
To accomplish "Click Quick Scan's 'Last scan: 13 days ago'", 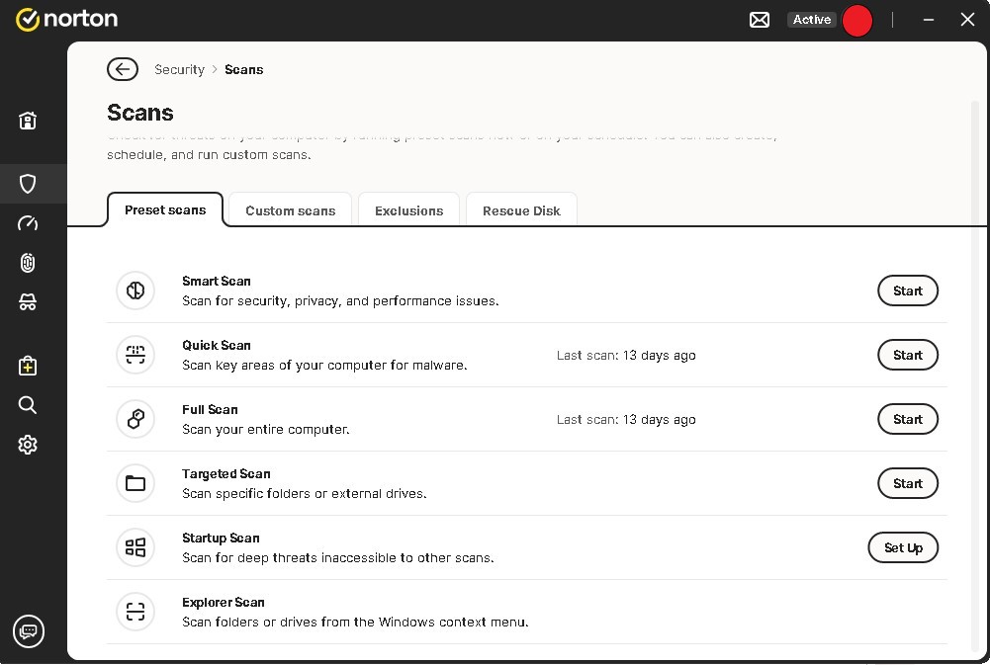I will pyautogui.click(x=626, y=355).
